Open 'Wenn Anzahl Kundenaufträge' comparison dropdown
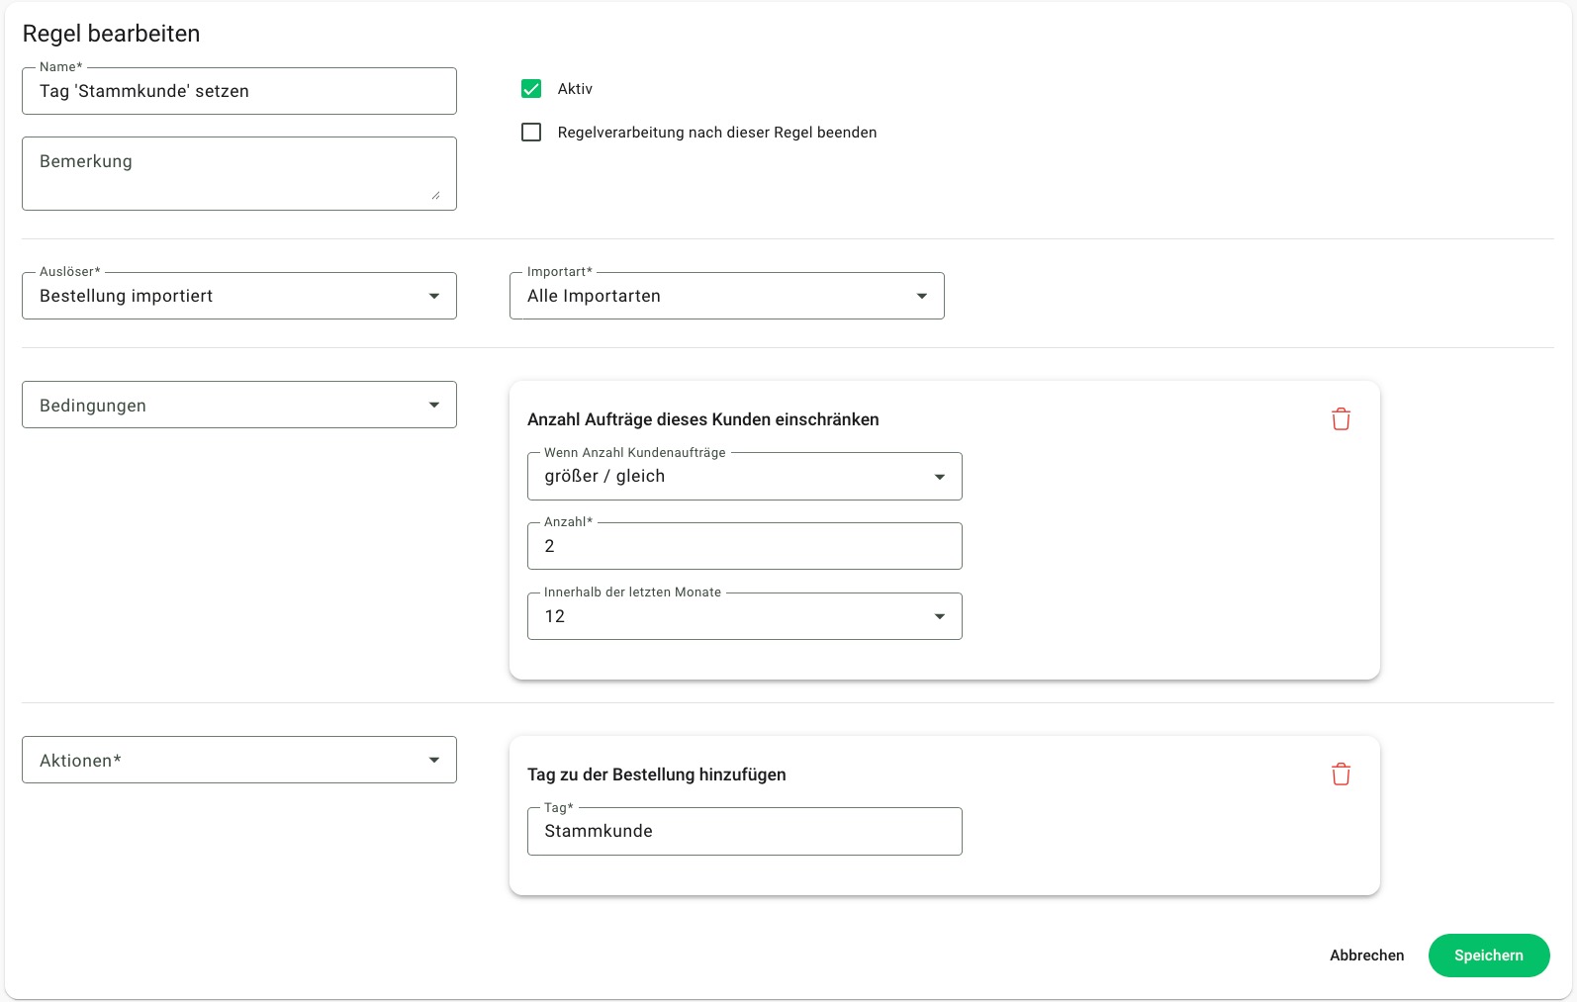Viewport: 1577px width, 1002px height. click(745, 477)
